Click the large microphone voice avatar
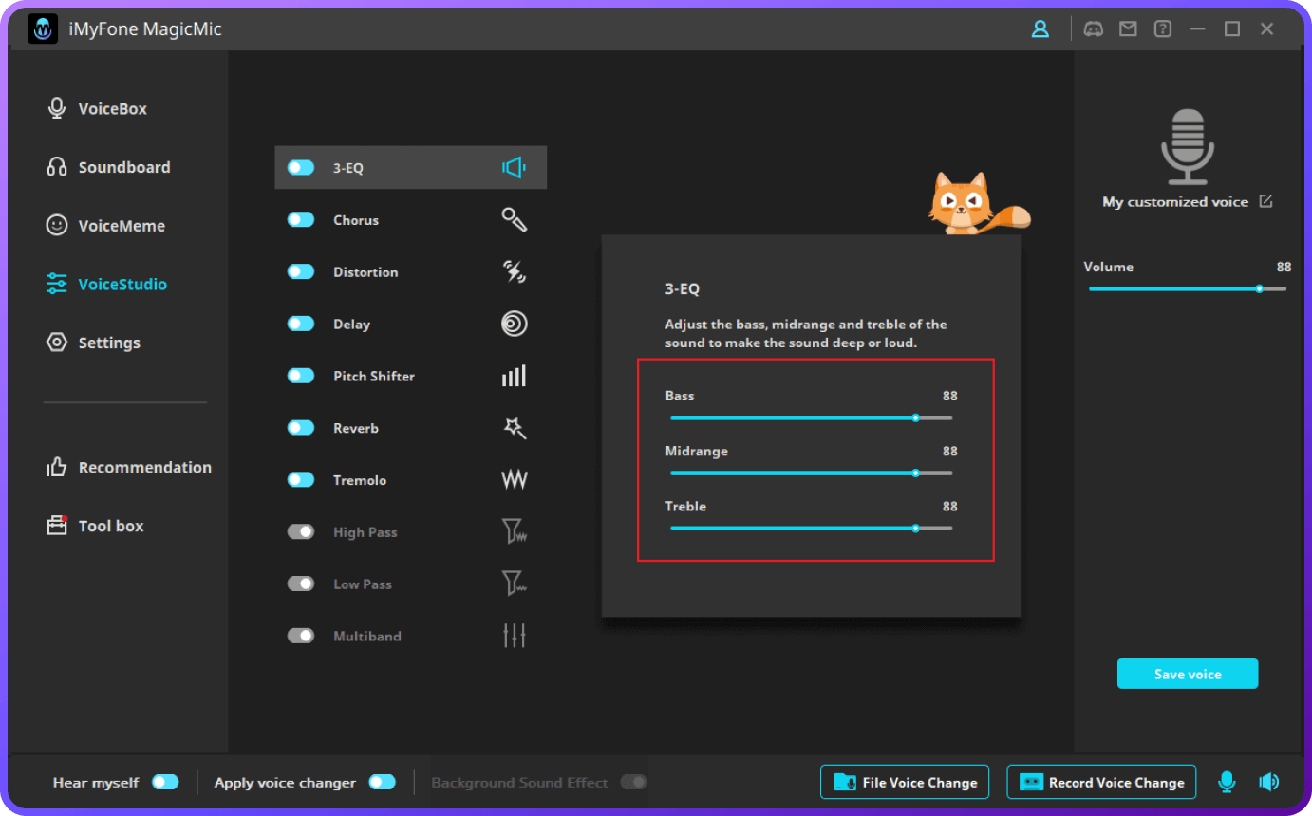 [x=1188, y=146]
